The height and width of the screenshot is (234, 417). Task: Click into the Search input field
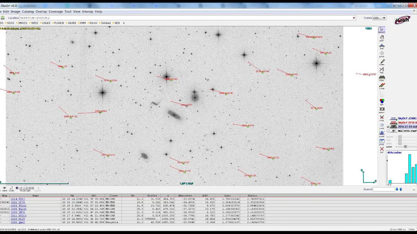click(383, 189)
